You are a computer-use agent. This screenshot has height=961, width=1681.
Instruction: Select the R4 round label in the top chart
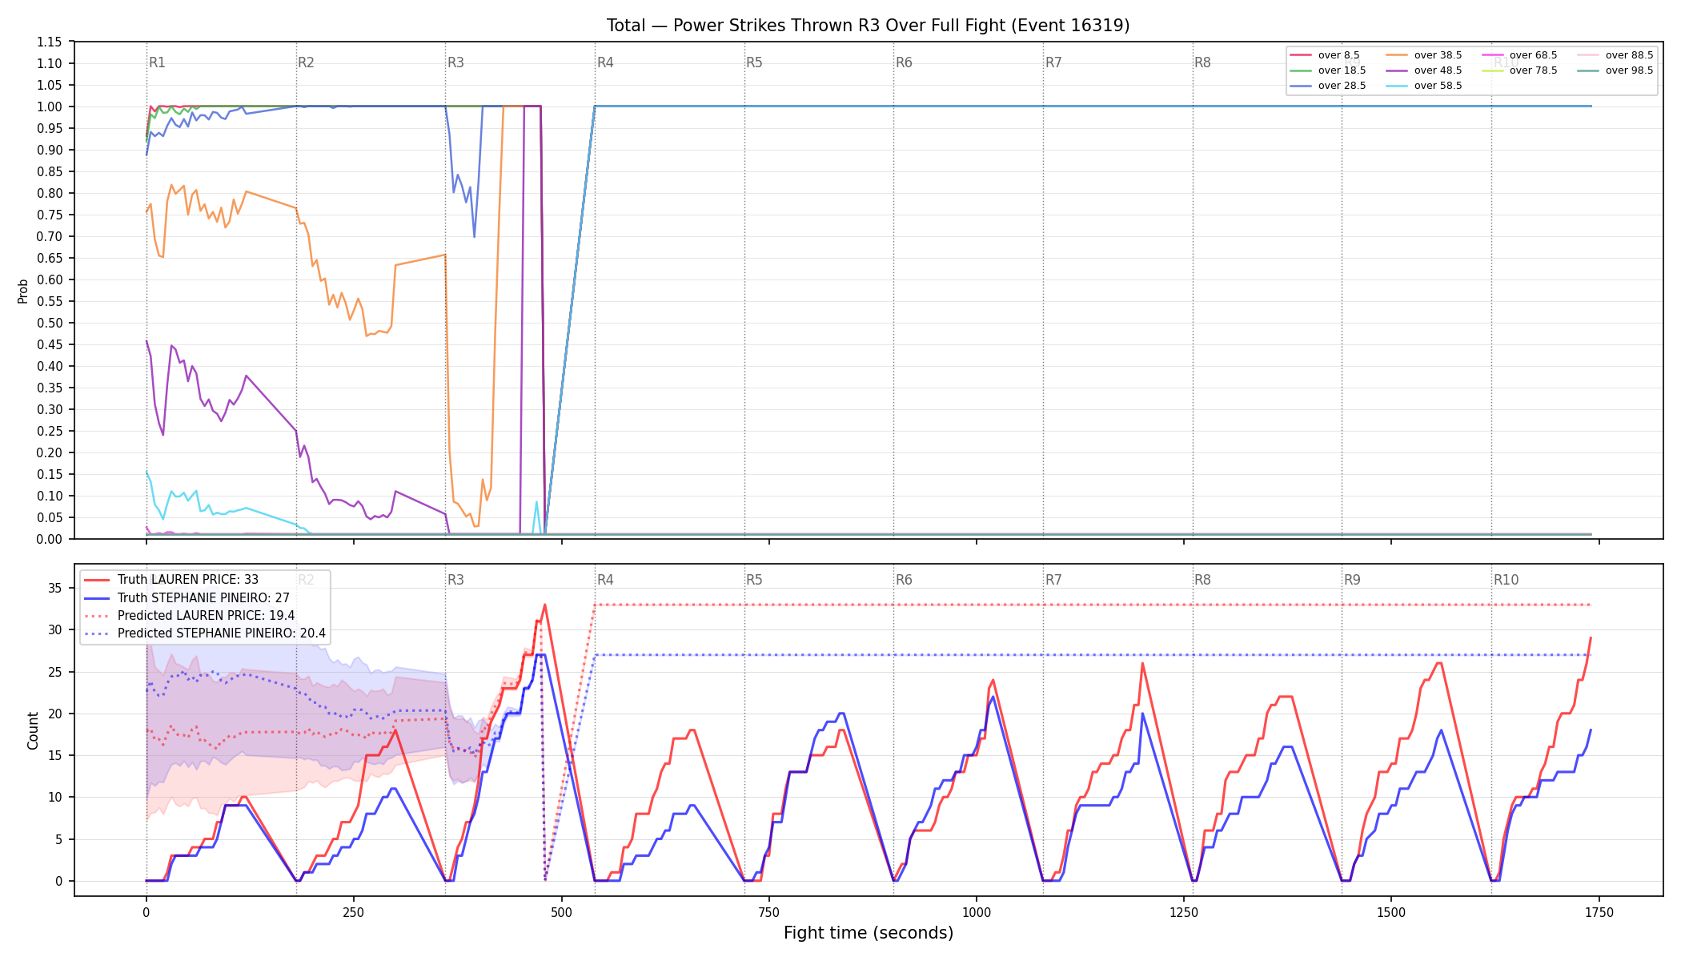point(605,62)
